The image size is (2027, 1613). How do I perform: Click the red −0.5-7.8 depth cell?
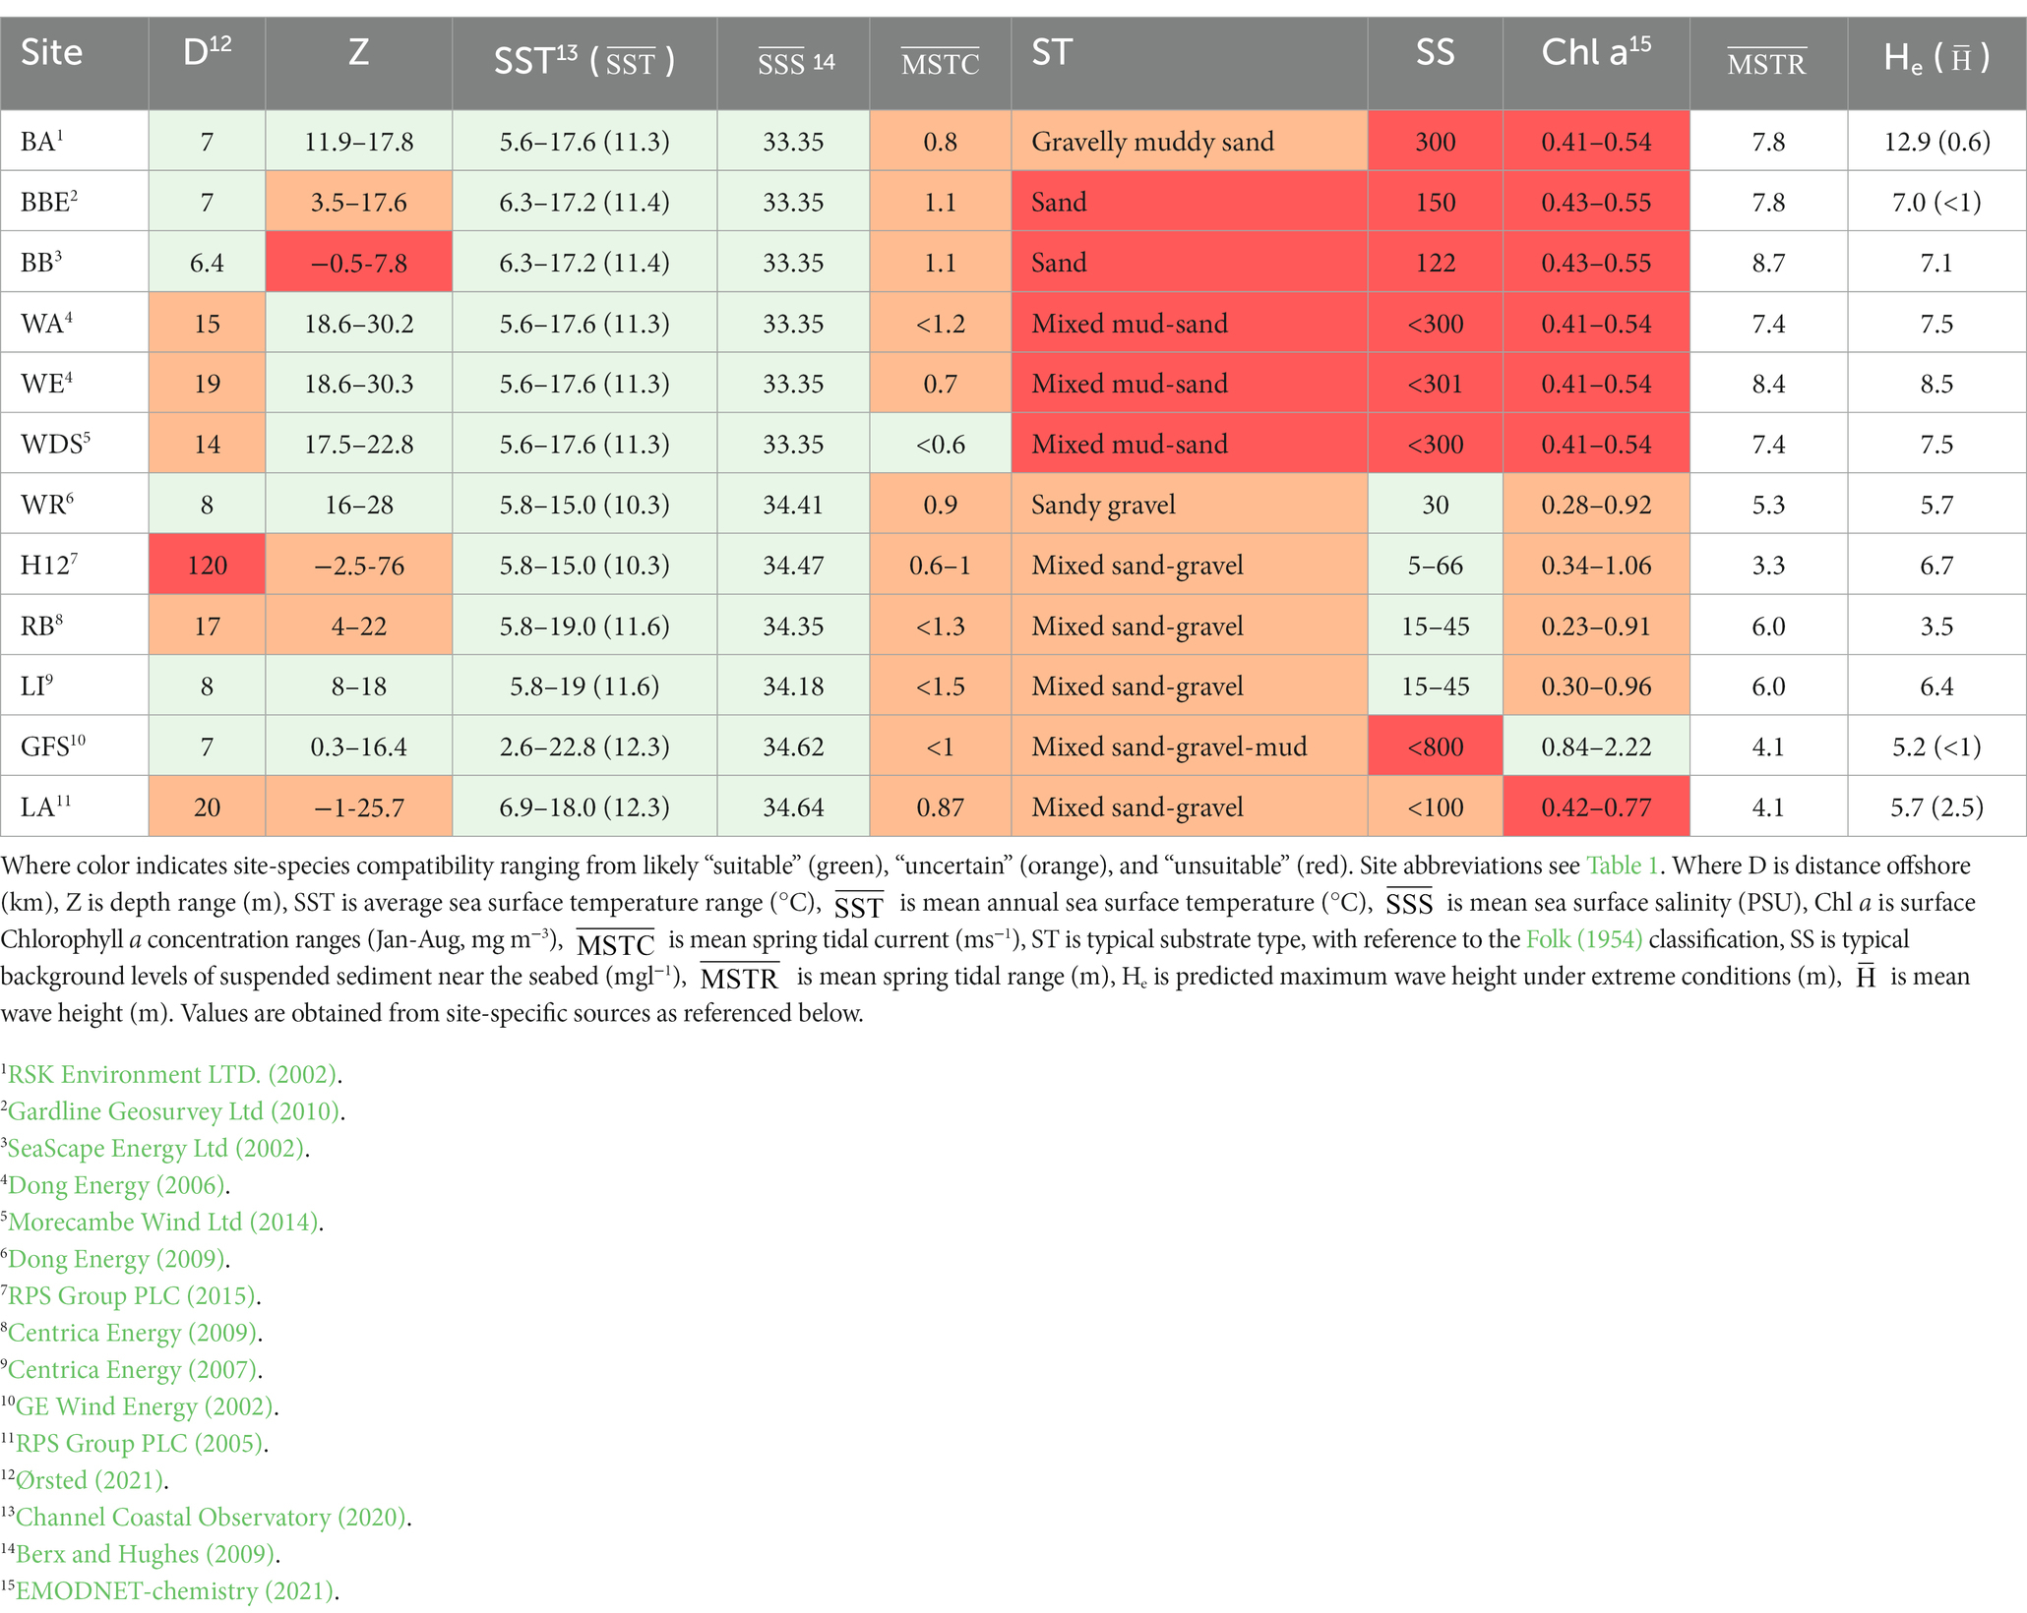pos(358,262)
